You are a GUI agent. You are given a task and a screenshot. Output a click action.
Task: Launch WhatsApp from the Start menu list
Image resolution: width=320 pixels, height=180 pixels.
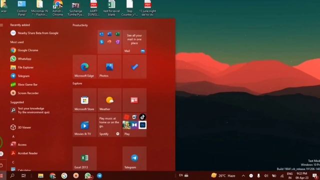(x=21, y=59)
